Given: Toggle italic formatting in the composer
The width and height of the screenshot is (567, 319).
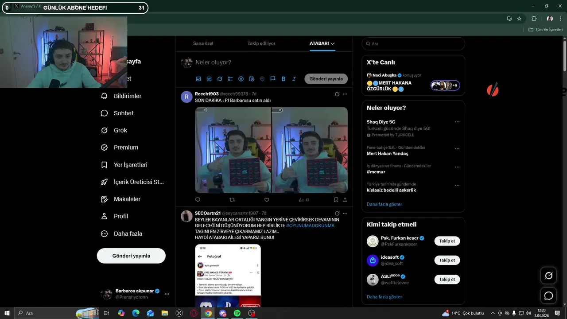Looking at the screenshot, I should pyautogui.click(x=294, y=79).
